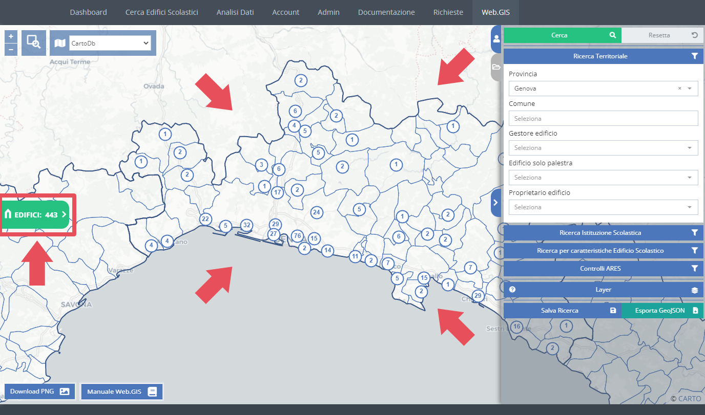Open the Gestore edificio dropdown
Image resolution: width=705 pixels, height=415 pixels.
click(x=603, y=148)
